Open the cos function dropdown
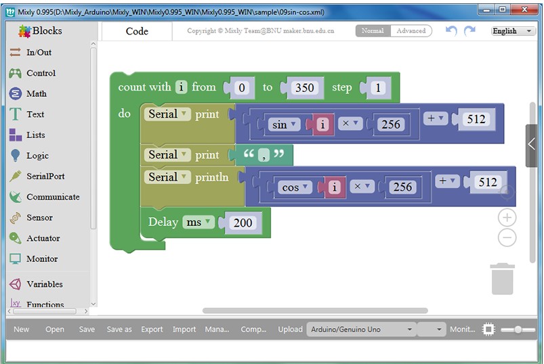544x364 pixels. point(295,187)
